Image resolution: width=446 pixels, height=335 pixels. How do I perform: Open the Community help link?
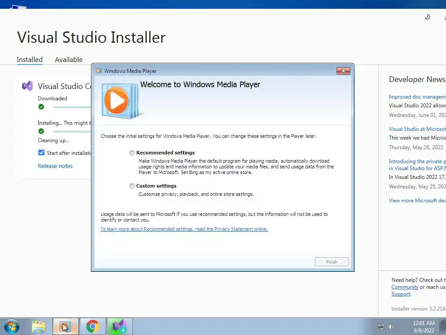click(405, 287)
